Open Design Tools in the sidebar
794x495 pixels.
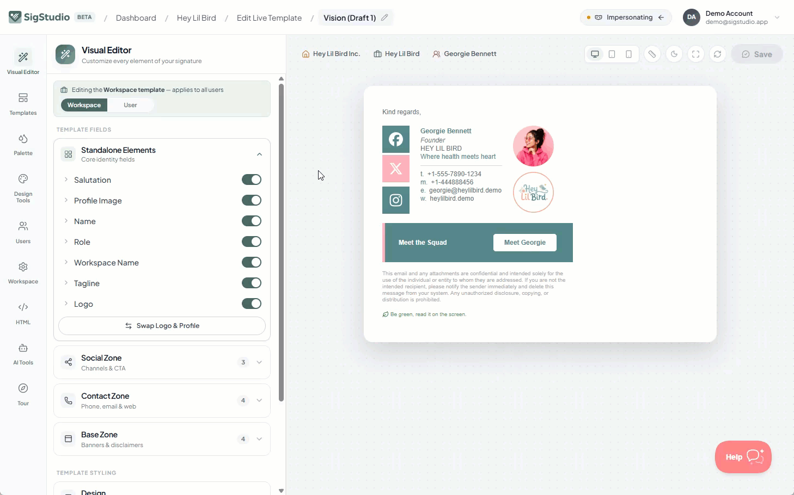click(x=23, y=188)
